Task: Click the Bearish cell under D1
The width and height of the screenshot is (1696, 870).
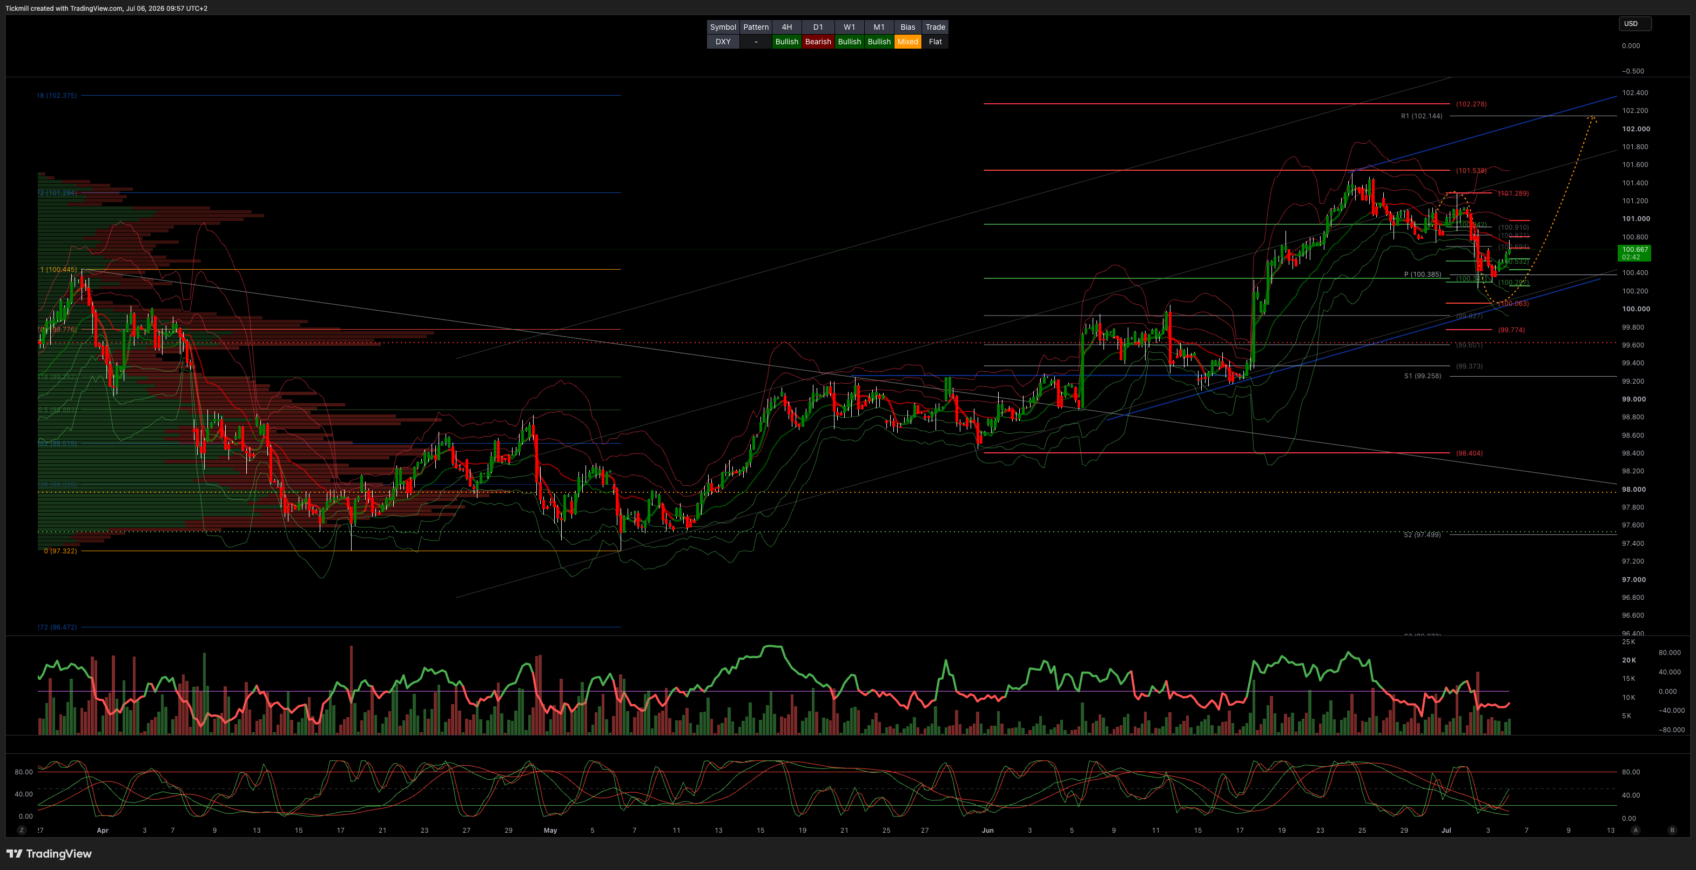Action: coord(818,42)
